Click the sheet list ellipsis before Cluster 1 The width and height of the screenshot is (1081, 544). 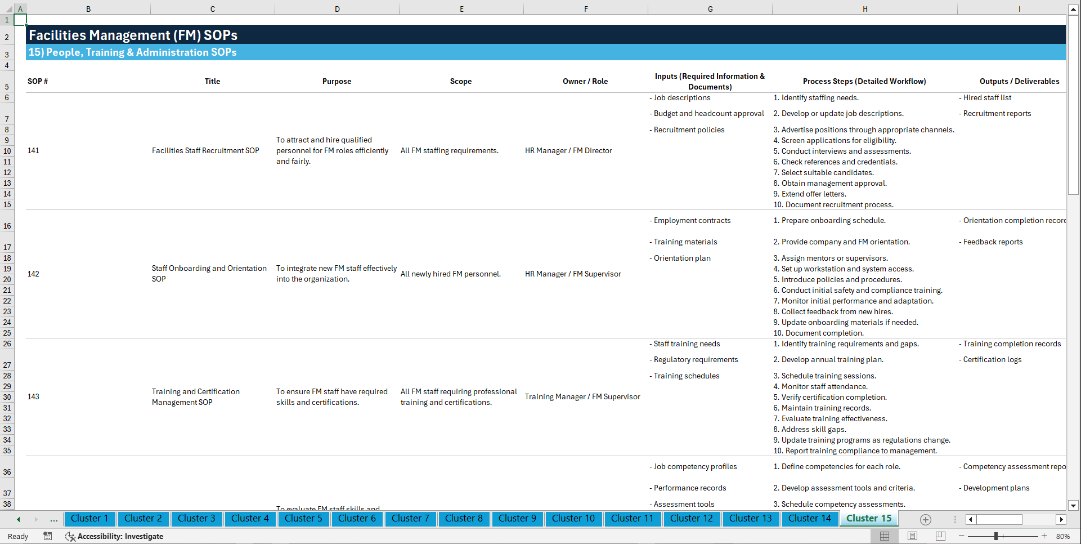pos(53,519)
